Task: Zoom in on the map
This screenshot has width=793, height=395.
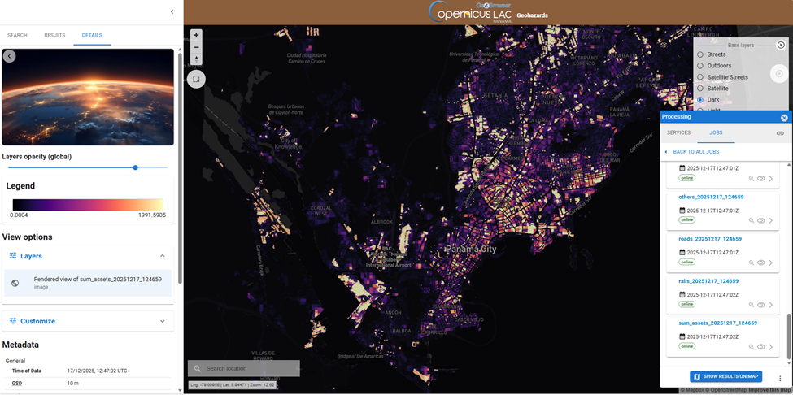Action: 196,36
